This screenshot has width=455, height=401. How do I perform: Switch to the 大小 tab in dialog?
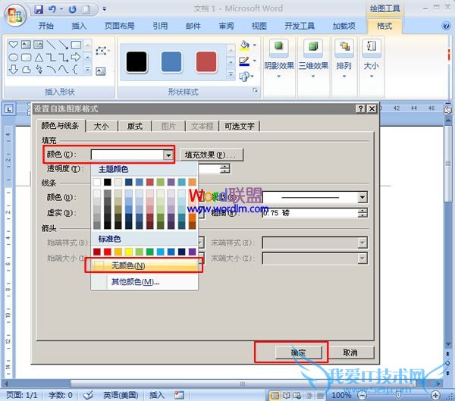click(101, 126)
